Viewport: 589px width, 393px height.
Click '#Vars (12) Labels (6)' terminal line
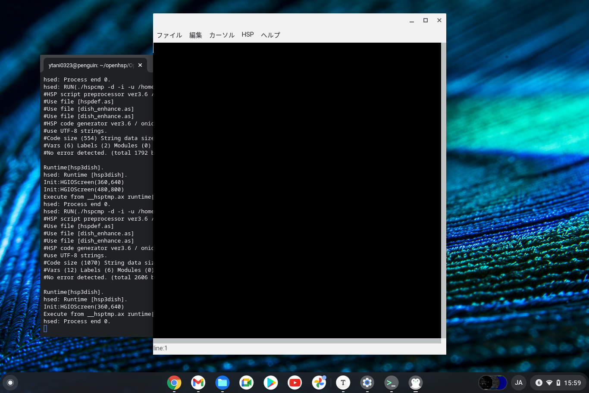point(98,270)
